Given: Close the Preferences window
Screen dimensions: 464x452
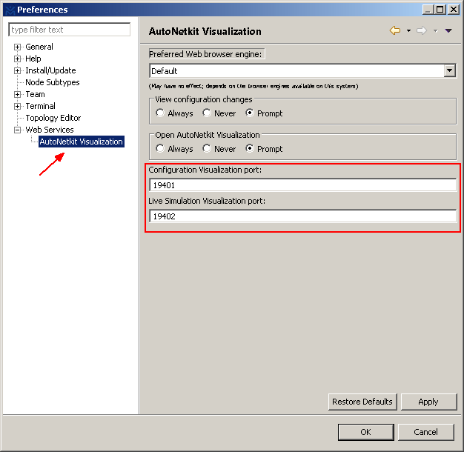Looking at the screenshot, I should pyautogui.click(x=453, y=10).
